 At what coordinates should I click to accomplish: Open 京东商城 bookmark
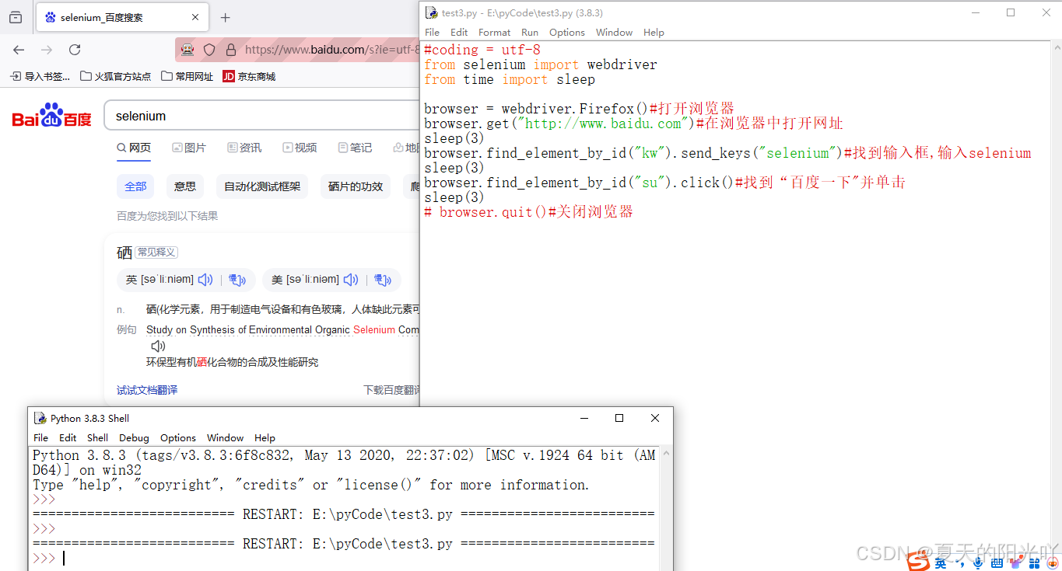click(249, 76)
